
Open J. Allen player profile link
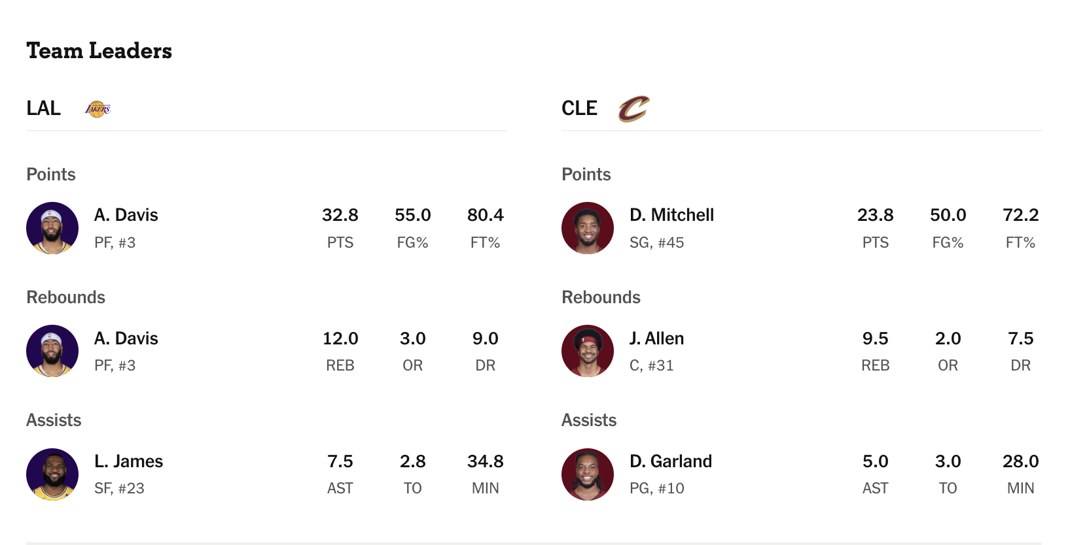[x=656, y=339]
